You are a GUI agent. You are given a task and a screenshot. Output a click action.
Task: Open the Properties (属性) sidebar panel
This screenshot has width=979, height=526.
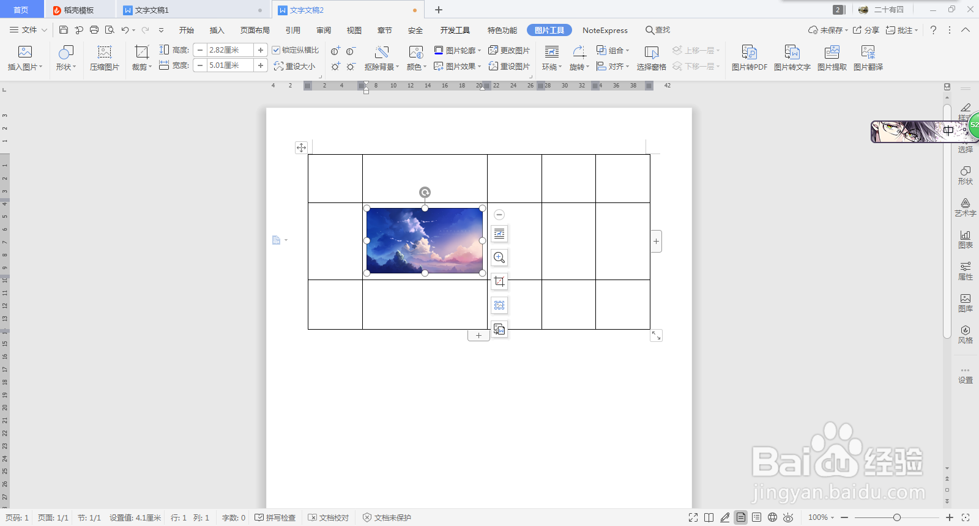coord(966,271)
